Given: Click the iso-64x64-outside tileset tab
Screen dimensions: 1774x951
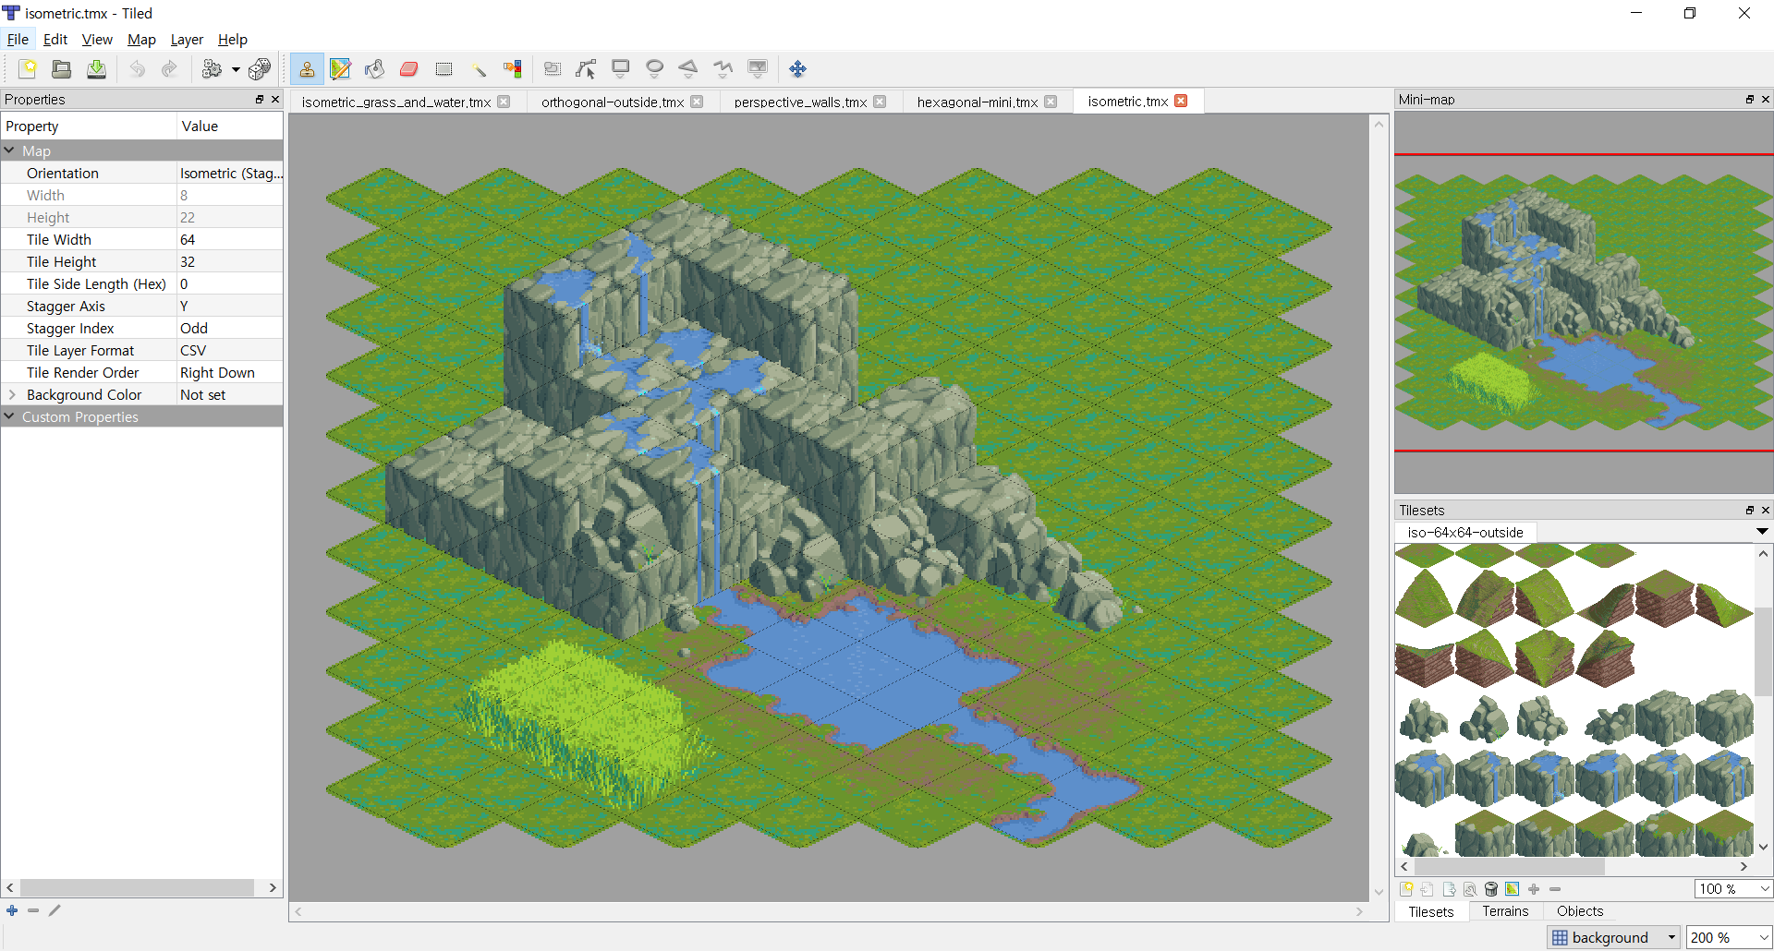Looking at the screenshot, I should [1465, 533].
